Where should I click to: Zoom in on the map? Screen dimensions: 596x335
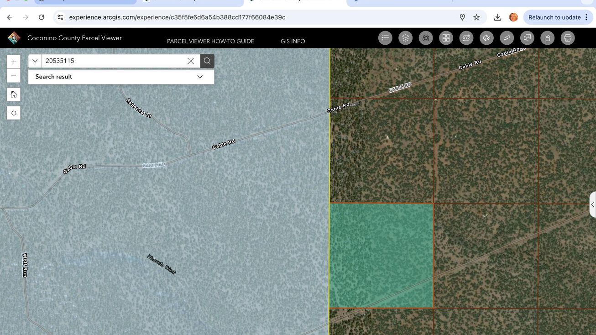click(14, 62)
